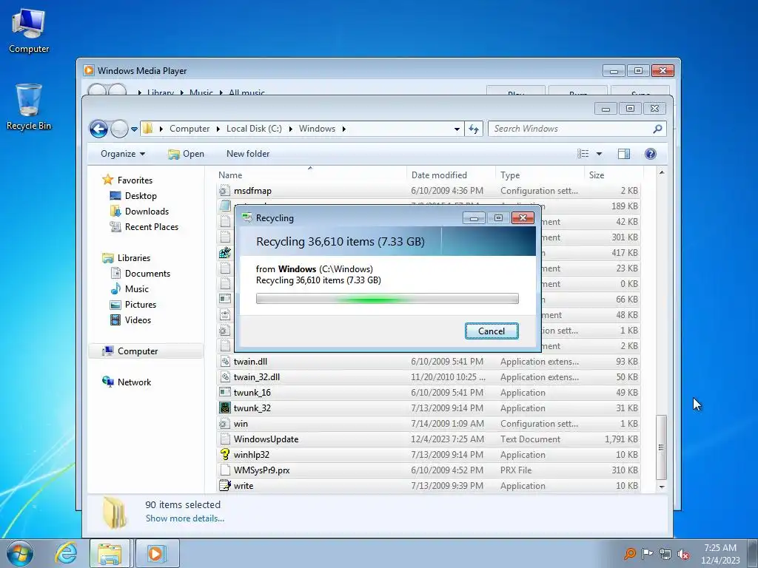Click the search magnifier icon in Explorer
Viewport: 758px width, 568px height.
click(x=657, y=129)
